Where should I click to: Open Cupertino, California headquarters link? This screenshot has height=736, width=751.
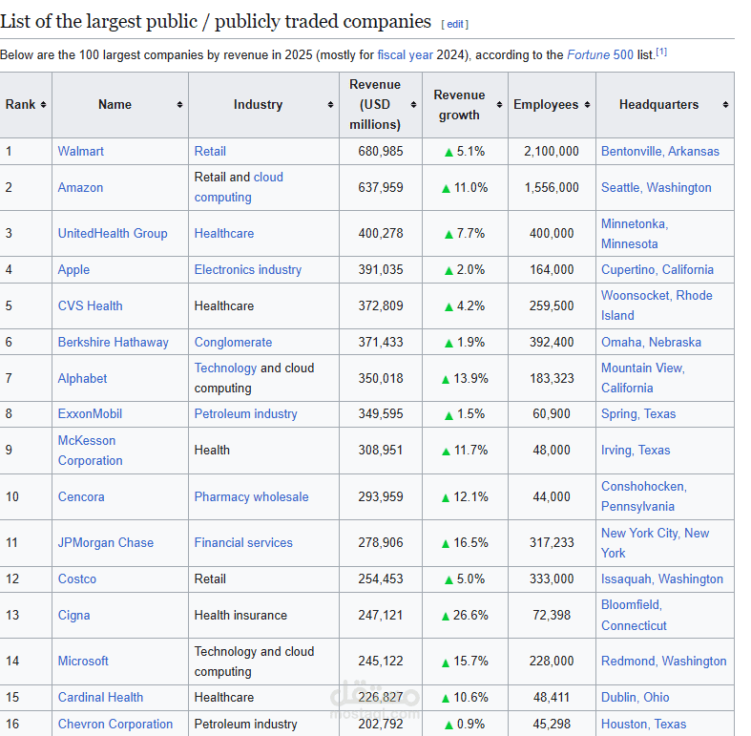657,270
